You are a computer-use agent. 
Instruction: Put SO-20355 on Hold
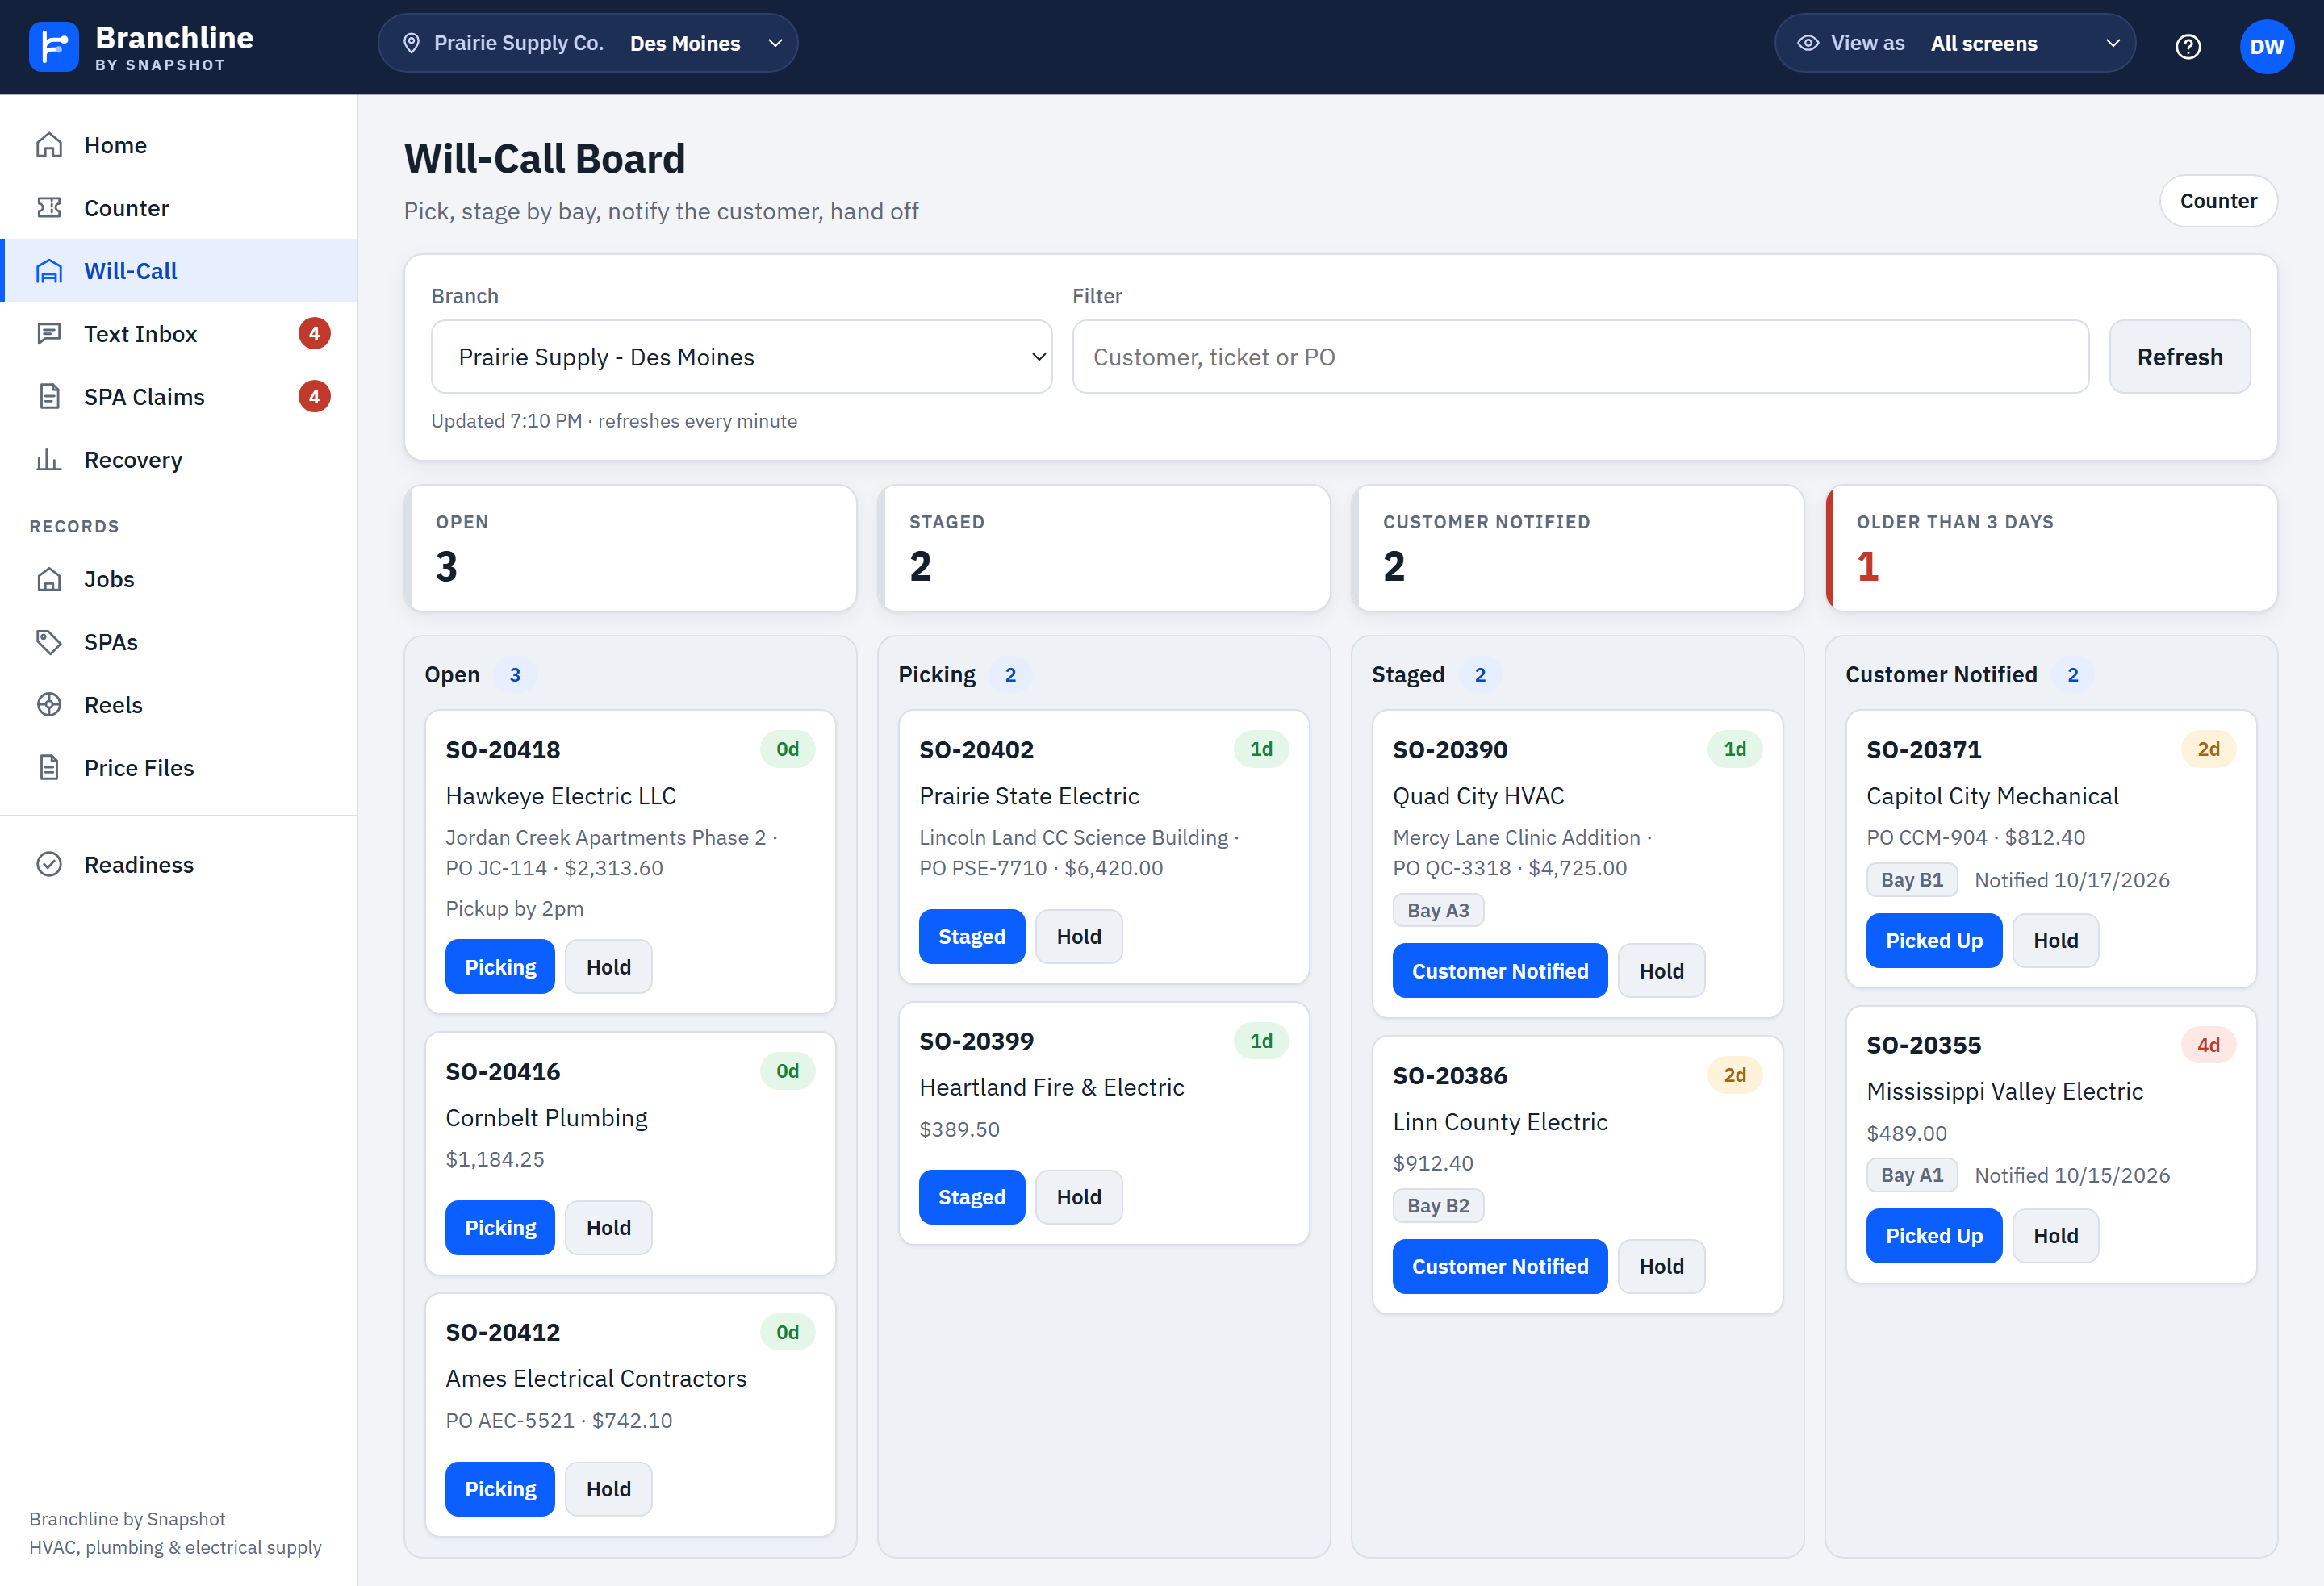click(x=2055, y=1236)
